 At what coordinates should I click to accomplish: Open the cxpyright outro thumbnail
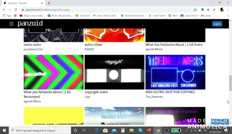(114, 72)
